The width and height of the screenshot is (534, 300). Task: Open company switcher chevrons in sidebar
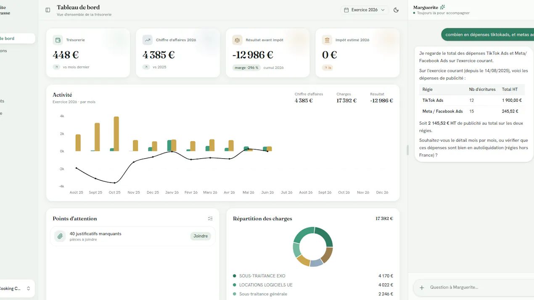pos(28,289)
